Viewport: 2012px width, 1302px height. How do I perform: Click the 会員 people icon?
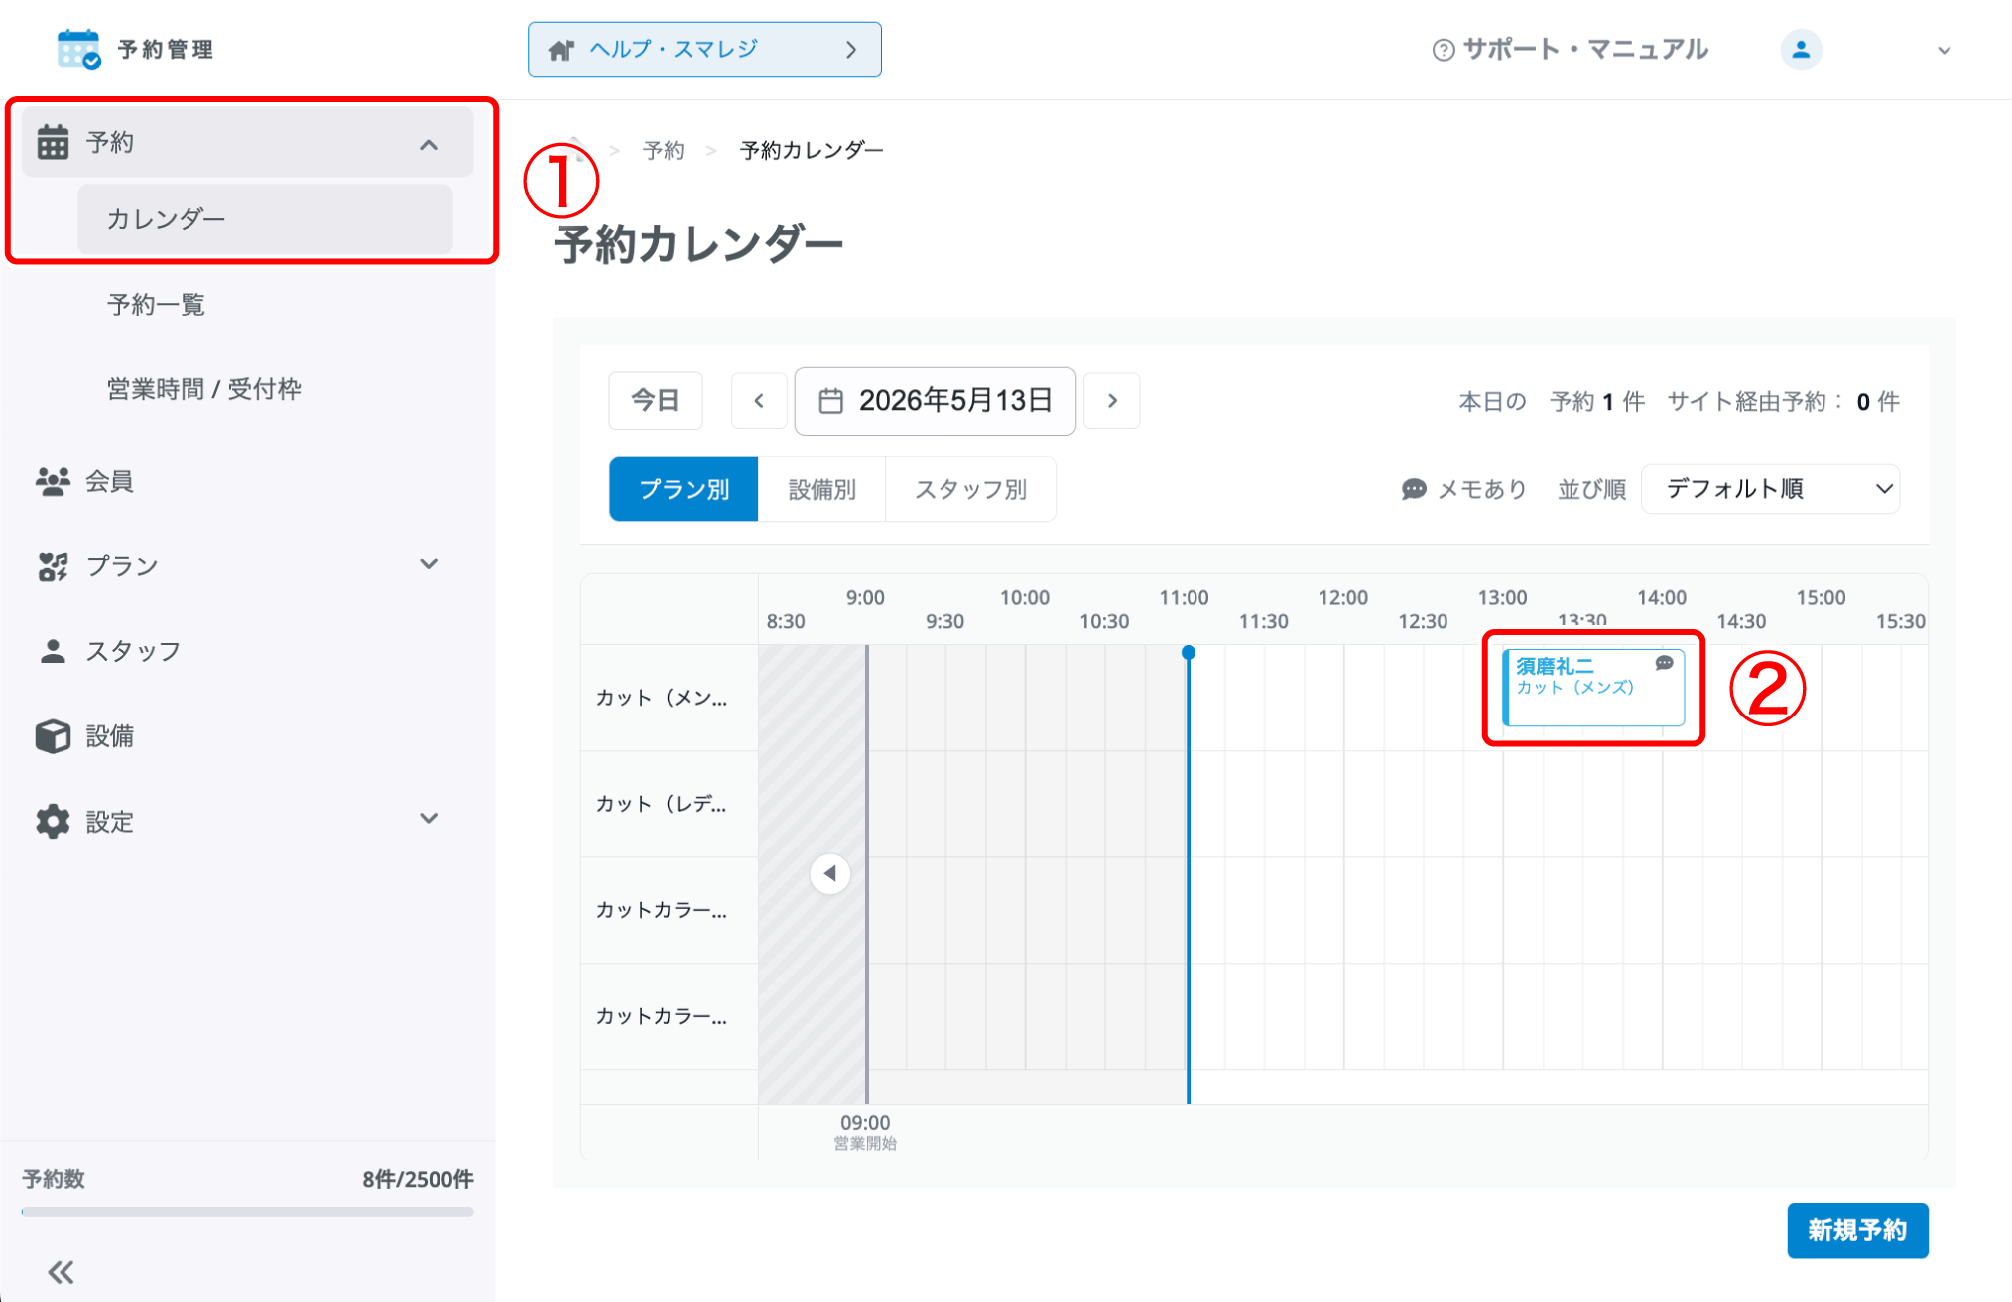(x=53, y=481)
